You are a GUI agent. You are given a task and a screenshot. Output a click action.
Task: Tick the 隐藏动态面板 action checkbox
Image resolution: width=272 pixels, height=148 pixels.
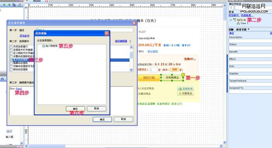tap(11, 63)
